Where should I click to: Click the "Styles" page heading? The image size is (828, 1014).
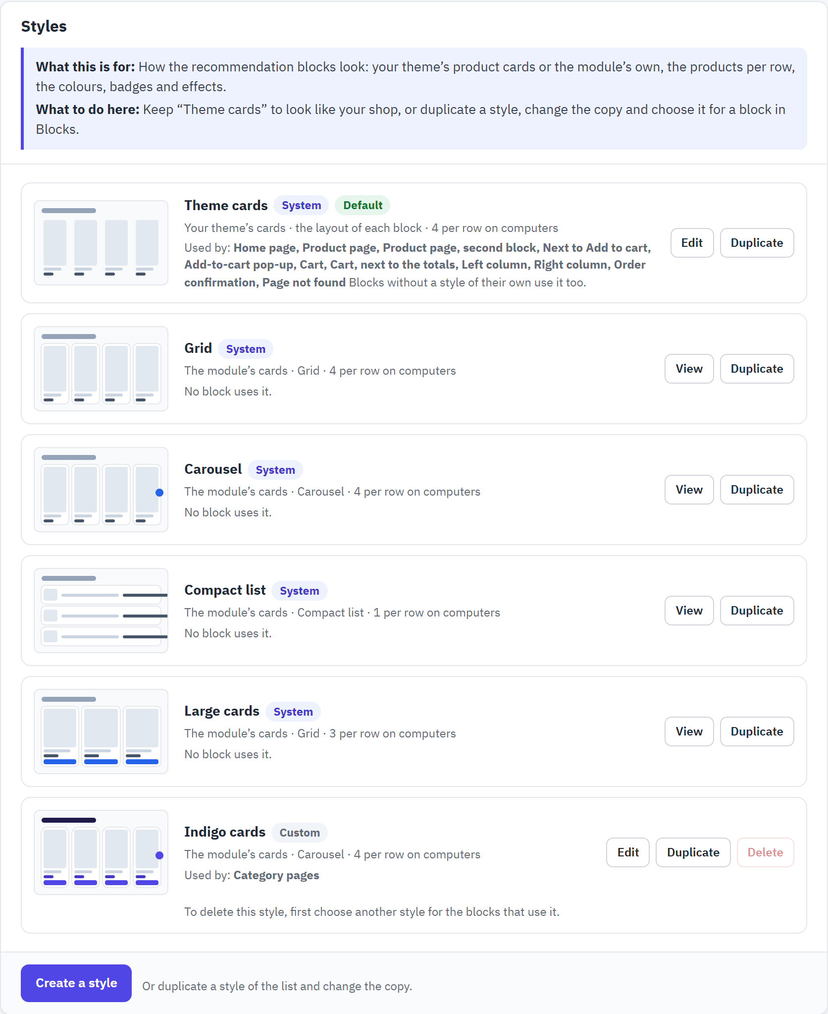tap(44, 26)
